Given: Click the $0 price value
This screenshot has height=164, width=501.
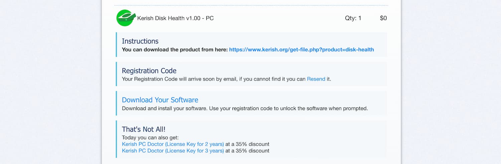Looking at the screenshot, I should coord(383,18).
